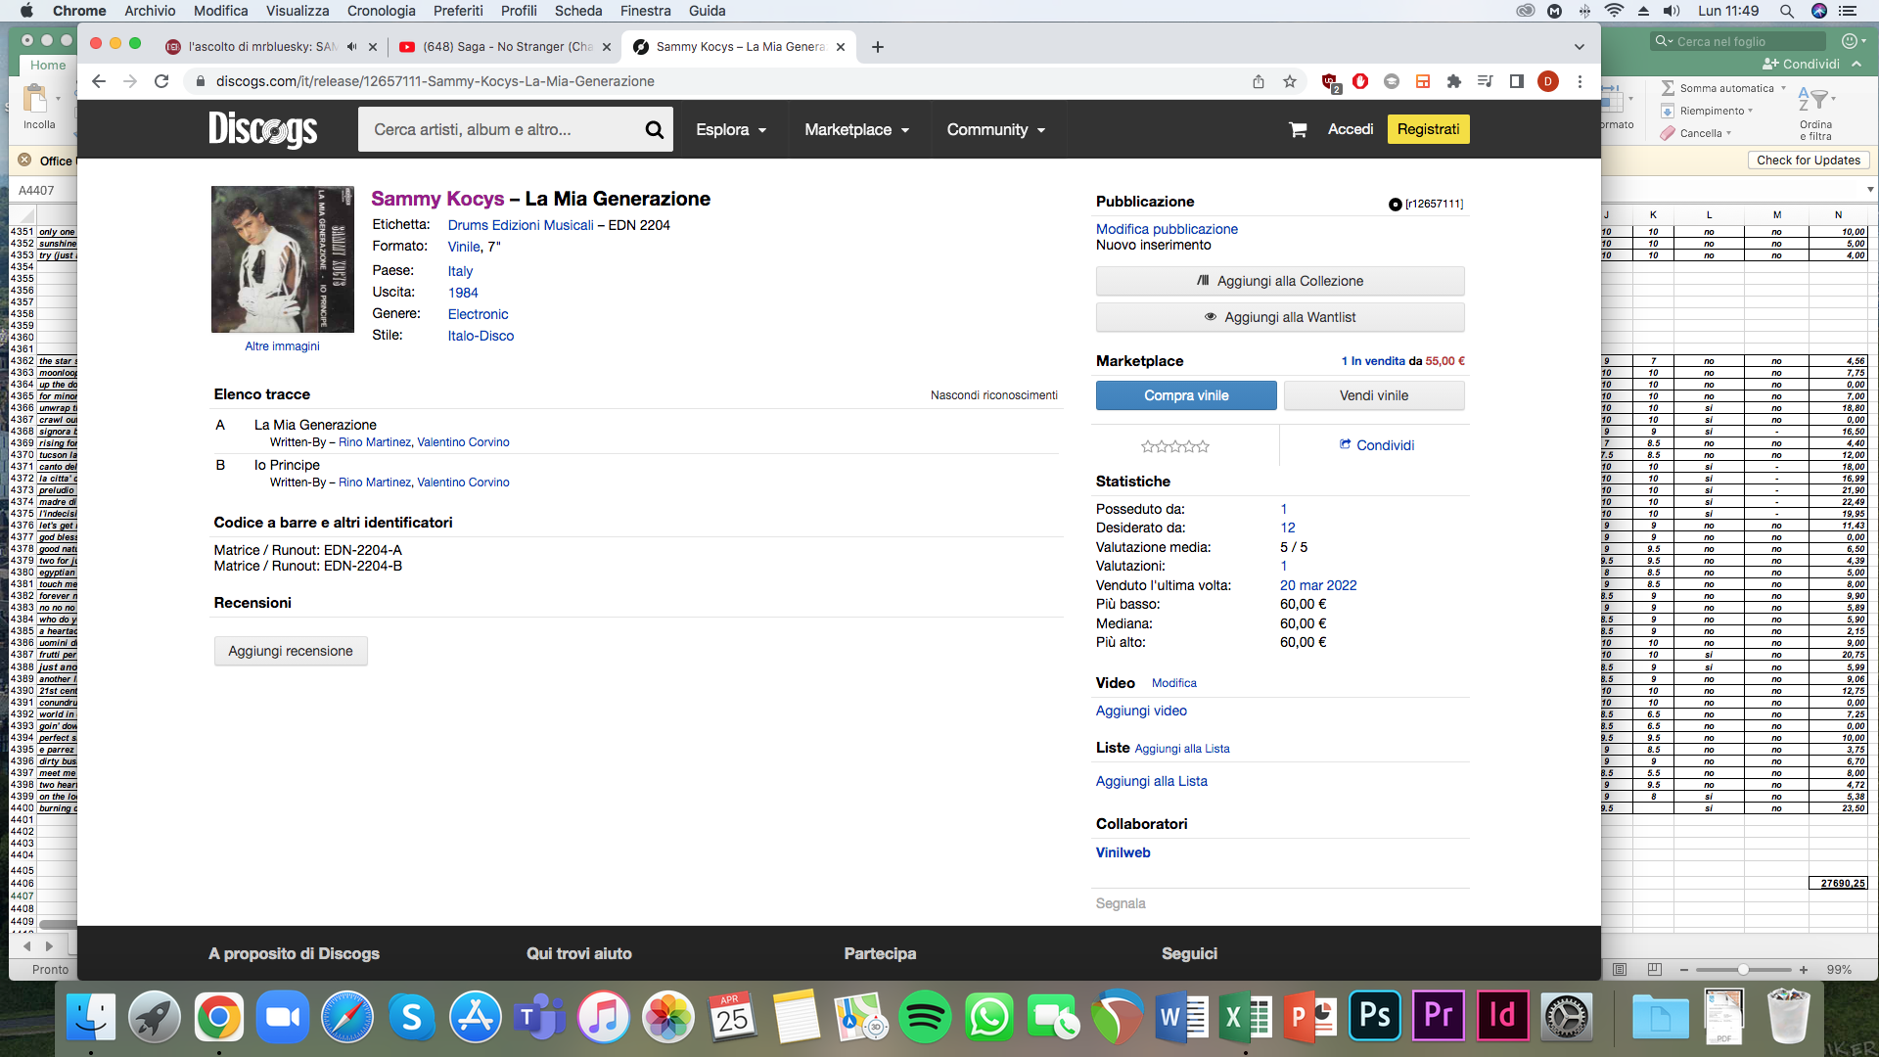Open System Preferences from the Dock
The height and width of the screenshot is (1057, 1879).
(x=1567, y=1018)
